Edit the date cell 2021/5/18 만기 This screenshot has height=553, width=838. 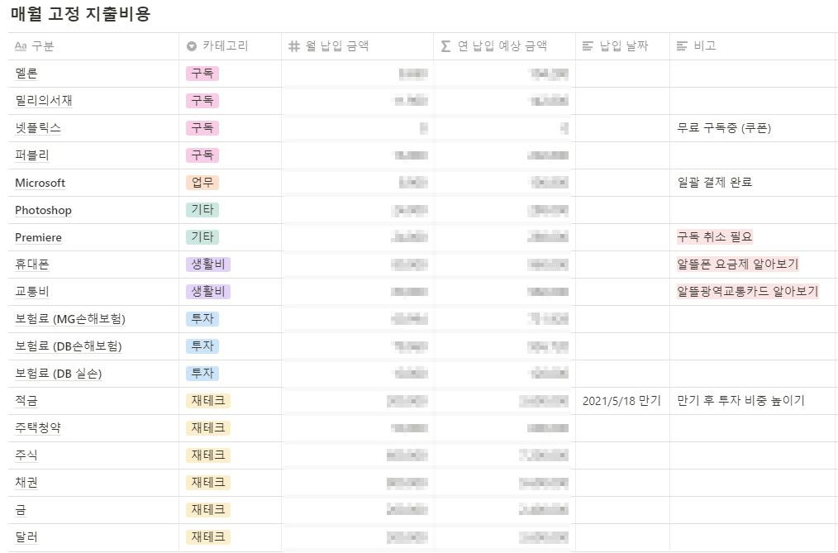tap(621, 401)
